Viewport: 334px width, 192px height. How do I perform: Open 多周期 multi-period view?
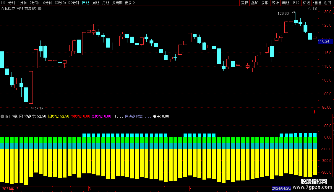coord(117,3)
